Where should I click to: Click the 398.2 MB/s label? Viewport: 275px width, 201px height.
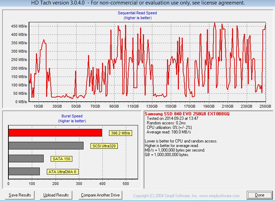pos(121,133)
